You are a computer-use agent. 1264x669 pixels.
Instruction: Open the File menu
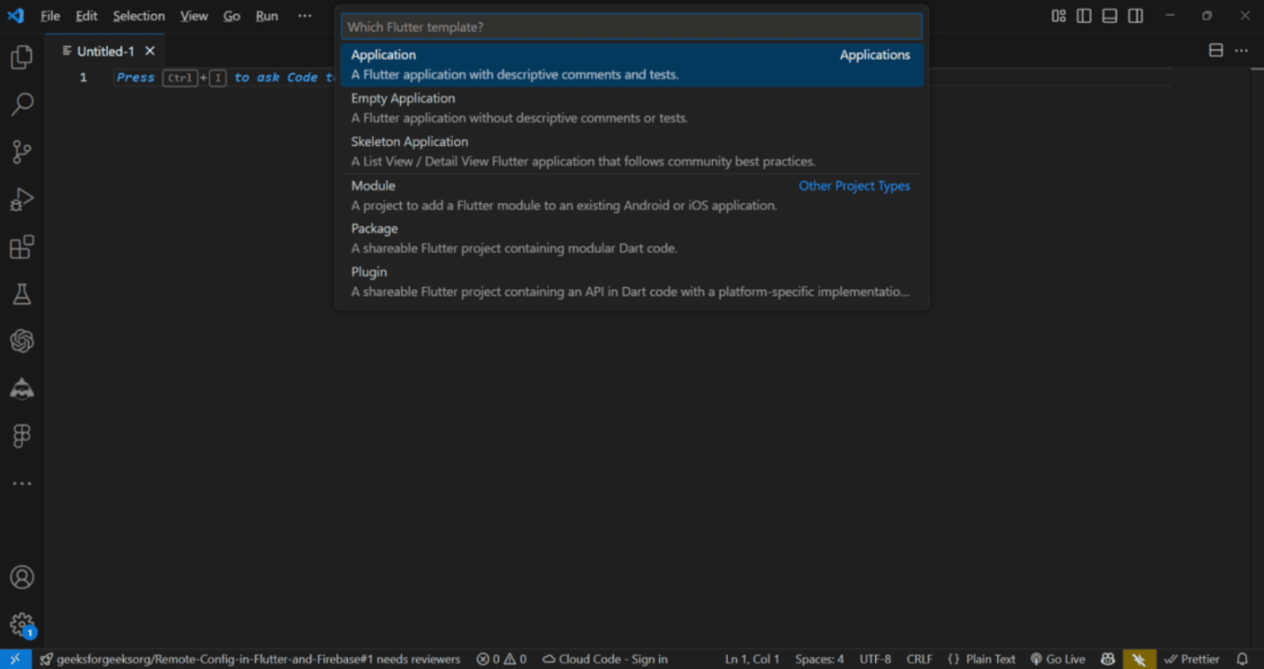click(x=50, y=16)
